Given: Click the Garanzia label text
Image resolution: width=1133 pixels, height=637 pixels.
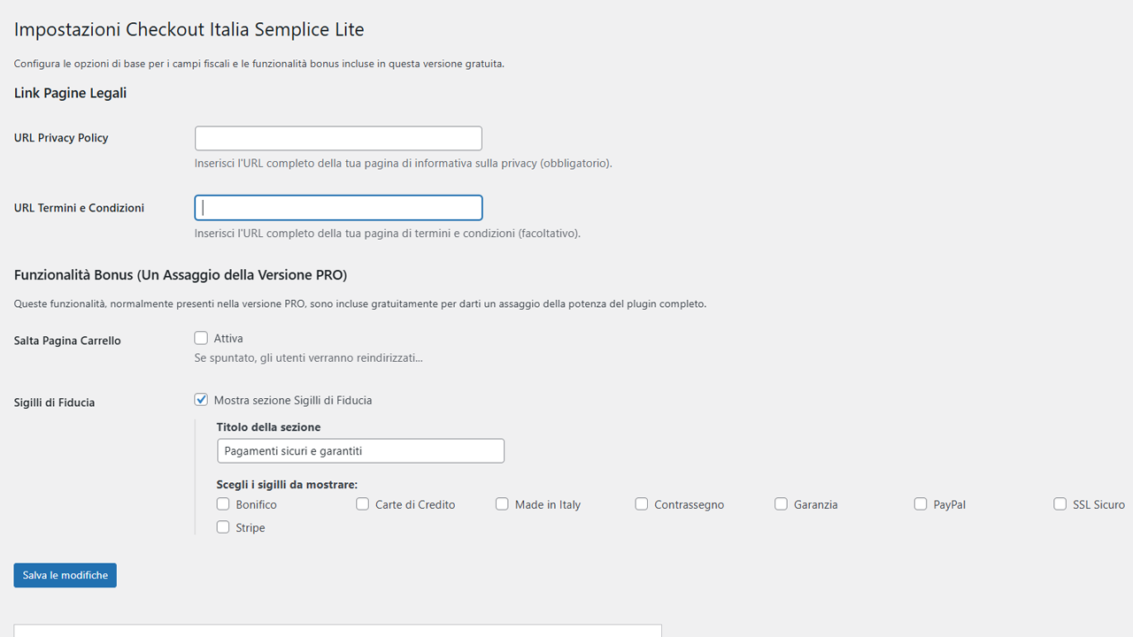Looking at the screenshot, I should (814, 503).
